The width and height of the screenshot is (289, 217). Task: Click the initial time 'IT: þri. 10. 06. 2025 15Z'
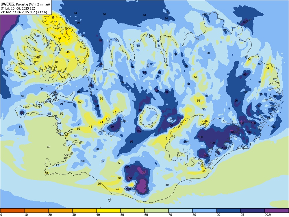click(x=18, y=8)
